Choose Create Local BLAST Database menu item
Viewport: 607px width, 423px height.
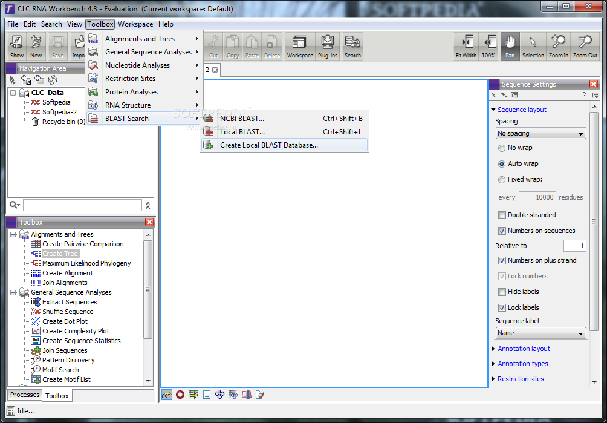coord(284,145)
